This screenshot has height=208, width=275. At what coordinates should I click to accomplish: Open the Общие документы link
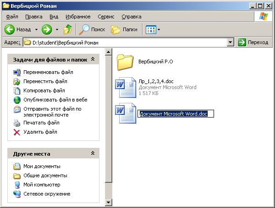click(45, 175)
